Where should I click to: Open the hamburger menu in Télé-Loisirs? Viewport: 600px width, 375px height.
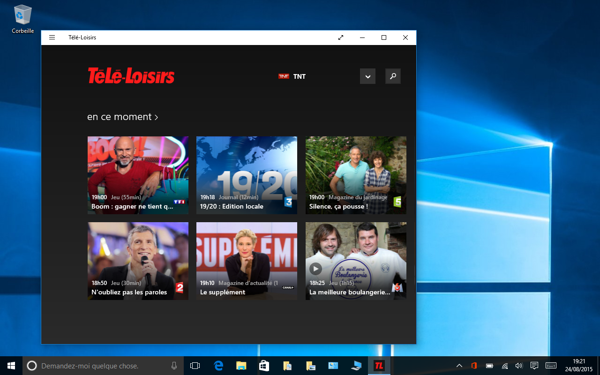(52, 37)
